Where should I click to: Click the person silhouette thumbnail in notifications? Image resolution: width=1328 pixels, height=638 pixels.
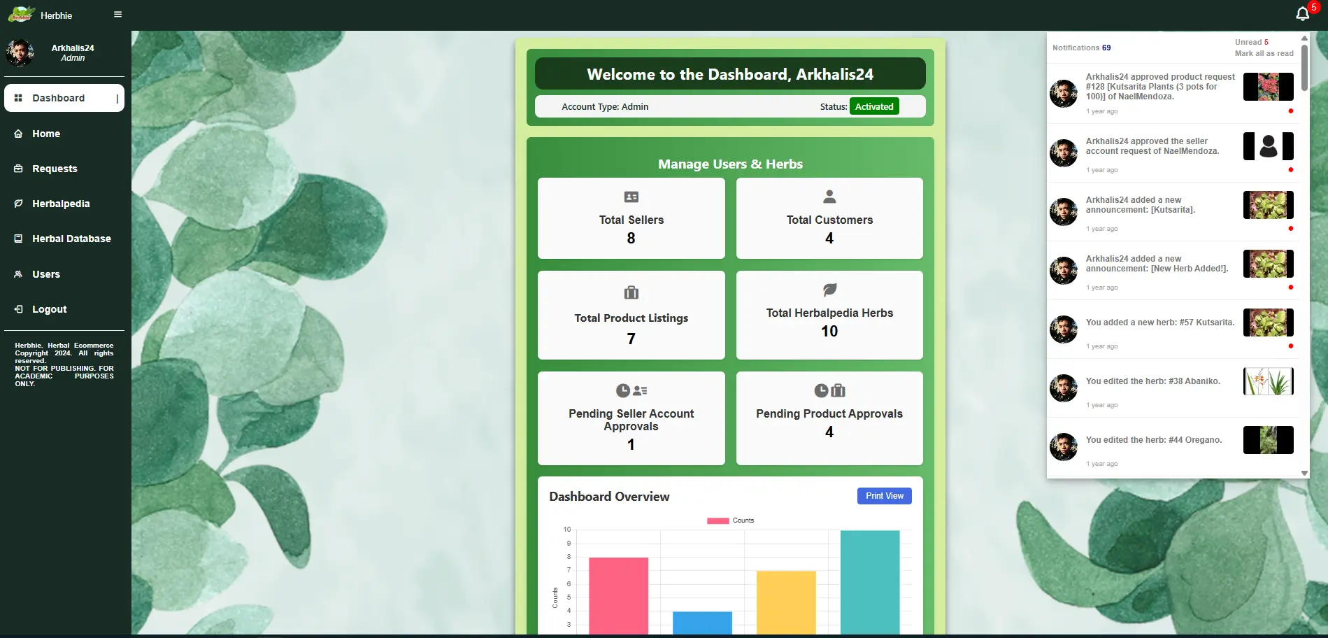[x=1268, y=146]
